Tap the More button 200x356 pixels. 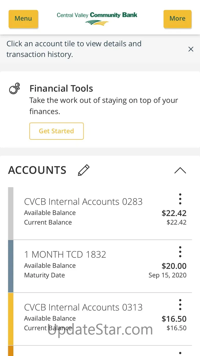pyautogui.click(x=177, y=19)
